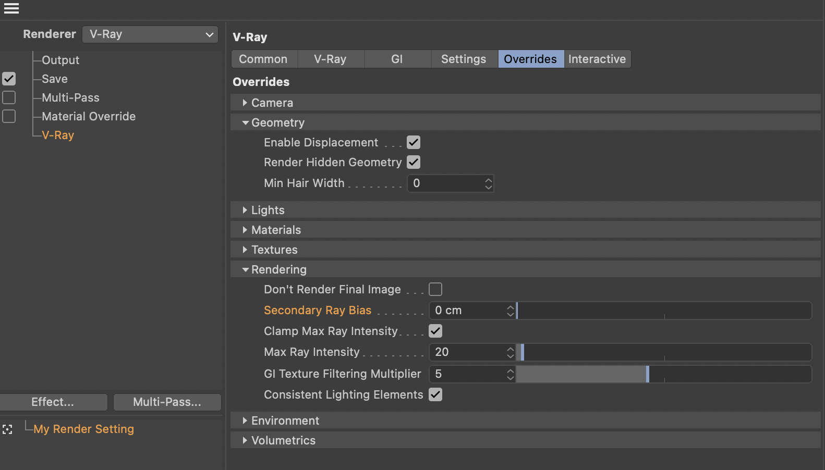Screen dimensions: 825x470
Task: Switch to the Settings tab
Action: coord(464,59)
